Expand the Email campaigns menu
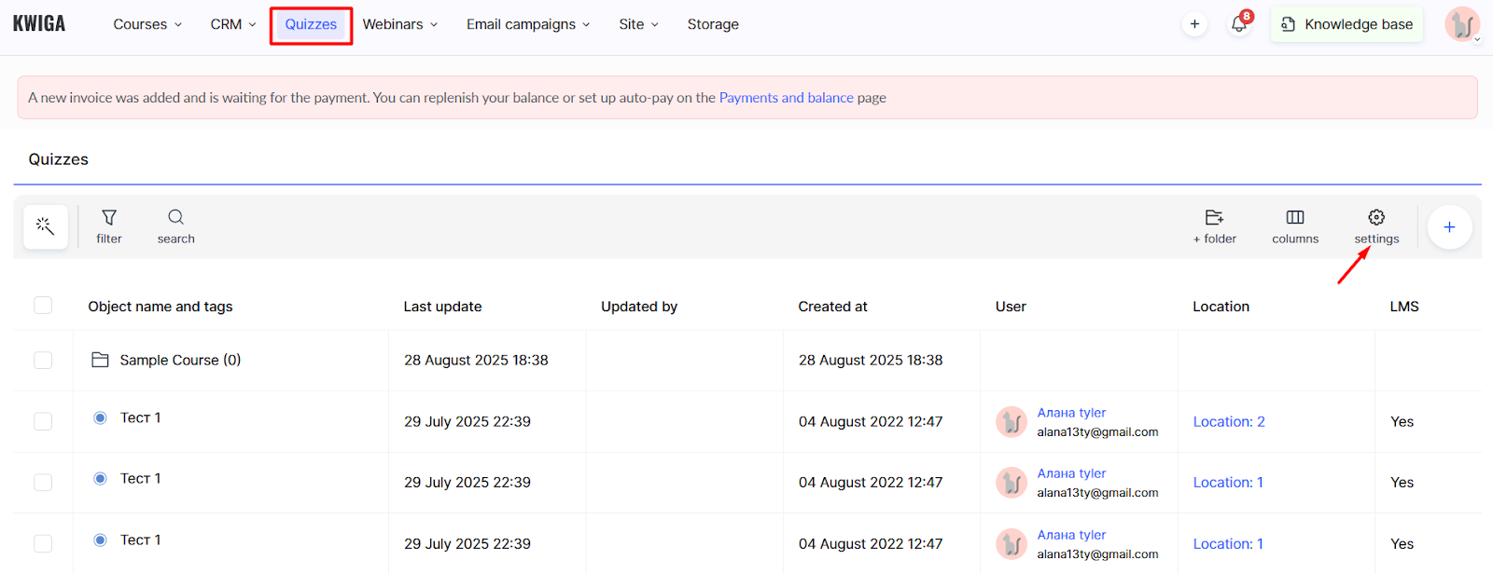 (528, 24)
